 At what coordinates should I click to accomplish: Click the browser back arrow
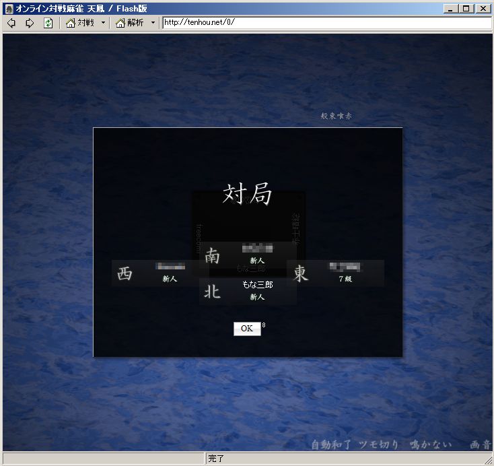click(11, 23)
